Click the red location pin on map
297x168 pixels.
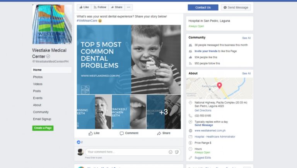[x=219, y=86]
